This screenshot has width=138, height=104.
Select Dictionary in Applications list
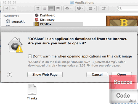coord(58,20)
